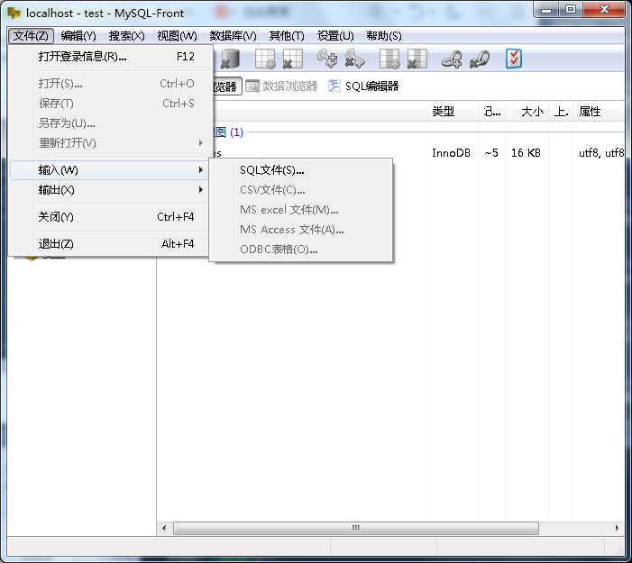Choose 另存为(U)... menu entry

coord(110,123)
